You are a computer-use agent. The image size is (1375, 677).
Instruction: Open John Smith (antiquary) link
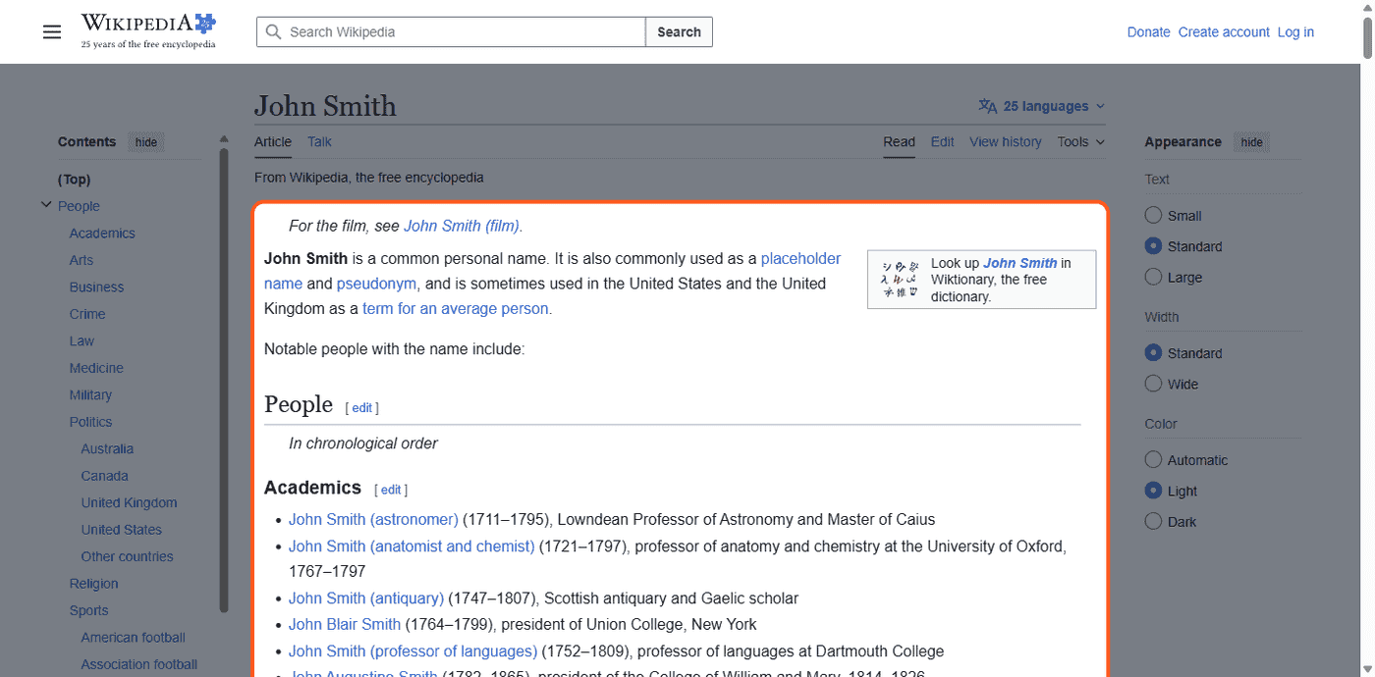(366, 599)
